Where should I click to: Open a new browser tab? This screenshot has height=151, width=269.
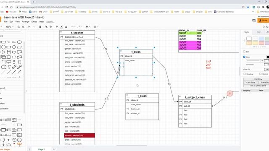point(34,2)
